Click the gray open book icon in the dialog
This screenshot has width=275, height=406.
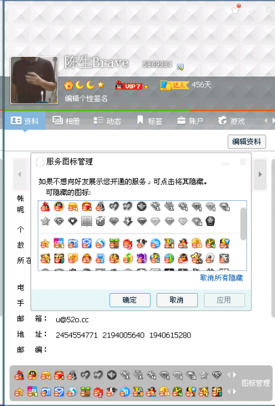coord(86,221)
